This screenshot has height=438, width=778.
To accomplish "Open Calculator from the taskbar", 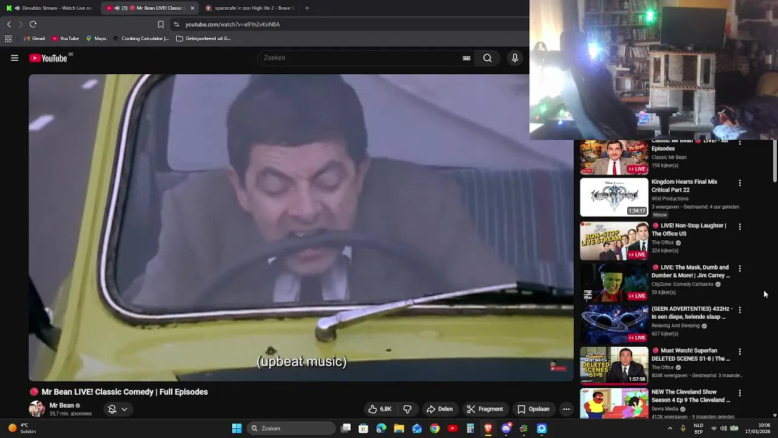I will (470, 428).
